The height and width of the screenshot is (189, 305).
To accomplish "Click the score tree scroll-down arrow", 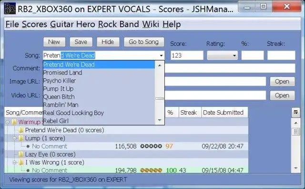I will [x=295, y=168].
